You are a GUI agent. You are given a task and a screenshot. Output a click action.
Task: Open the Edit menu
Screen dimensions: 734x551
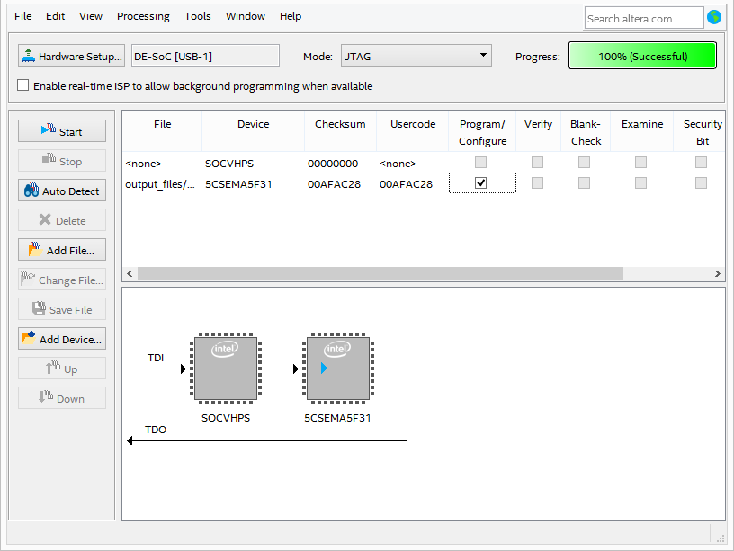tap(55, 16)
